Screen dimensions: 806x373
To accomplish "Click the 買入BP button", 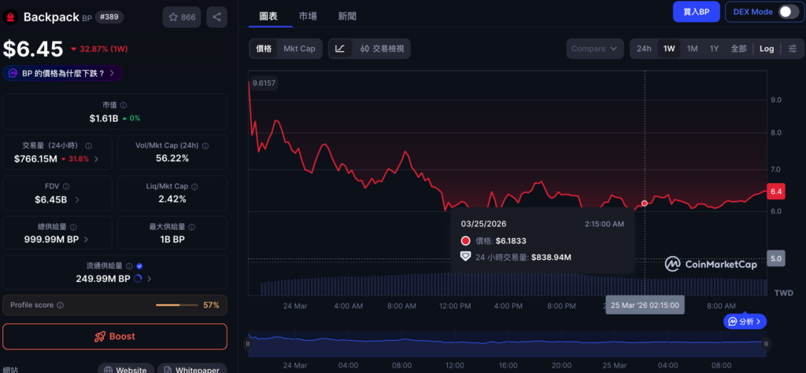I will click(x=696, y=12).
